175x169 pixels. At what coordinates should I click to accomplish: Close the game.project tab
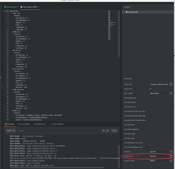(x=18, y=7)
